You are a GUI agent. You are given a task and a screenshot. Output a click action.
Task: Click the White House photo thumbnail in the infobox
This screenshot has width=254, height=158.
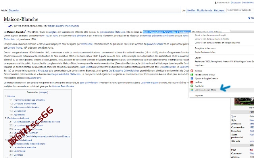[x=244, y=102]
